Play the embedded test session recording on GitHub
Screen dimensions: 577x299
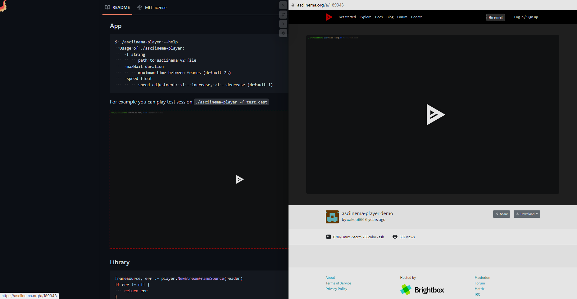coord(240,179)
